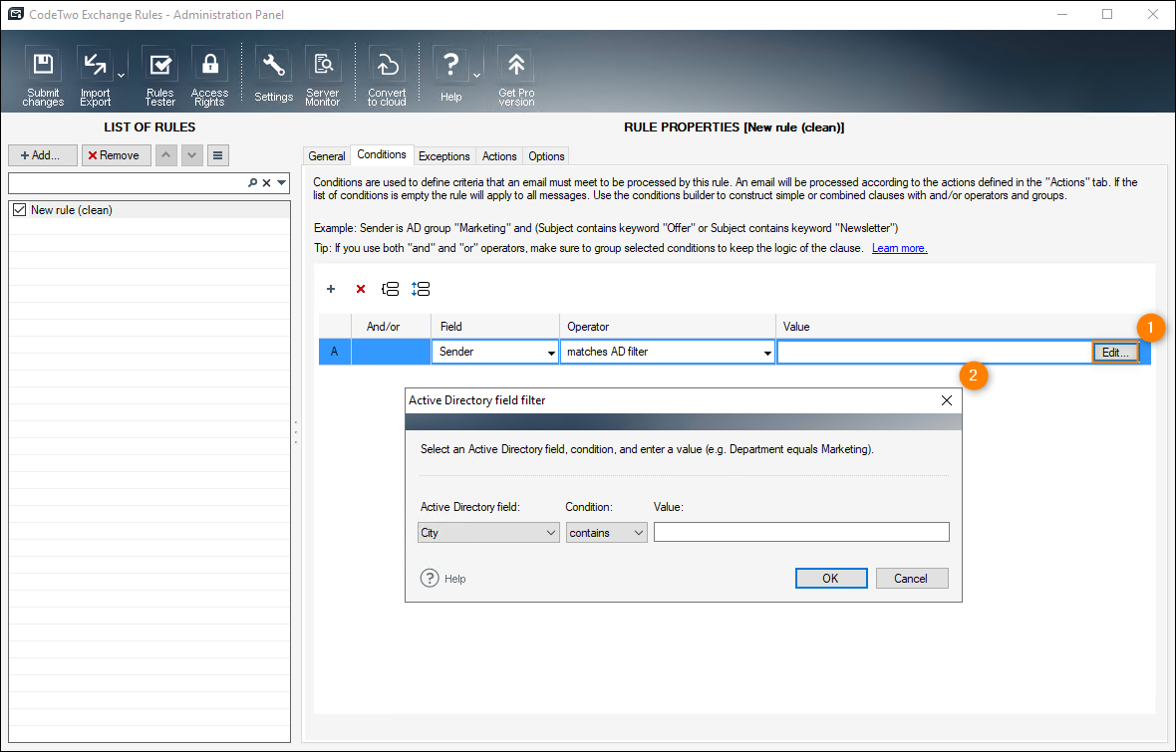Close the Active Directory field filter dialog
The height and width of the screenshot is (752, 1176).
[x=947, y=400]
